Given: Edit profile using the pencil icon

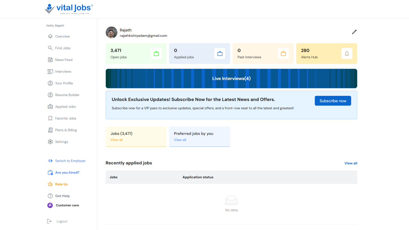Looking at the screenshot, I should [x=354, y=32].
